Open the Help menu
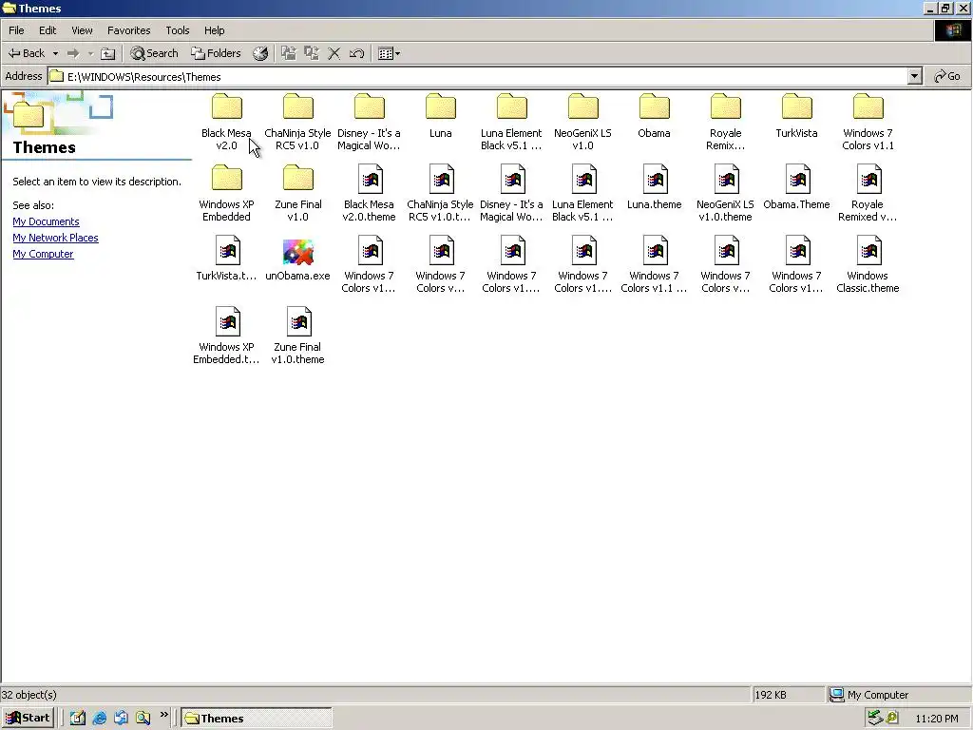The image size is (973, 730). (x=214, y=30)
